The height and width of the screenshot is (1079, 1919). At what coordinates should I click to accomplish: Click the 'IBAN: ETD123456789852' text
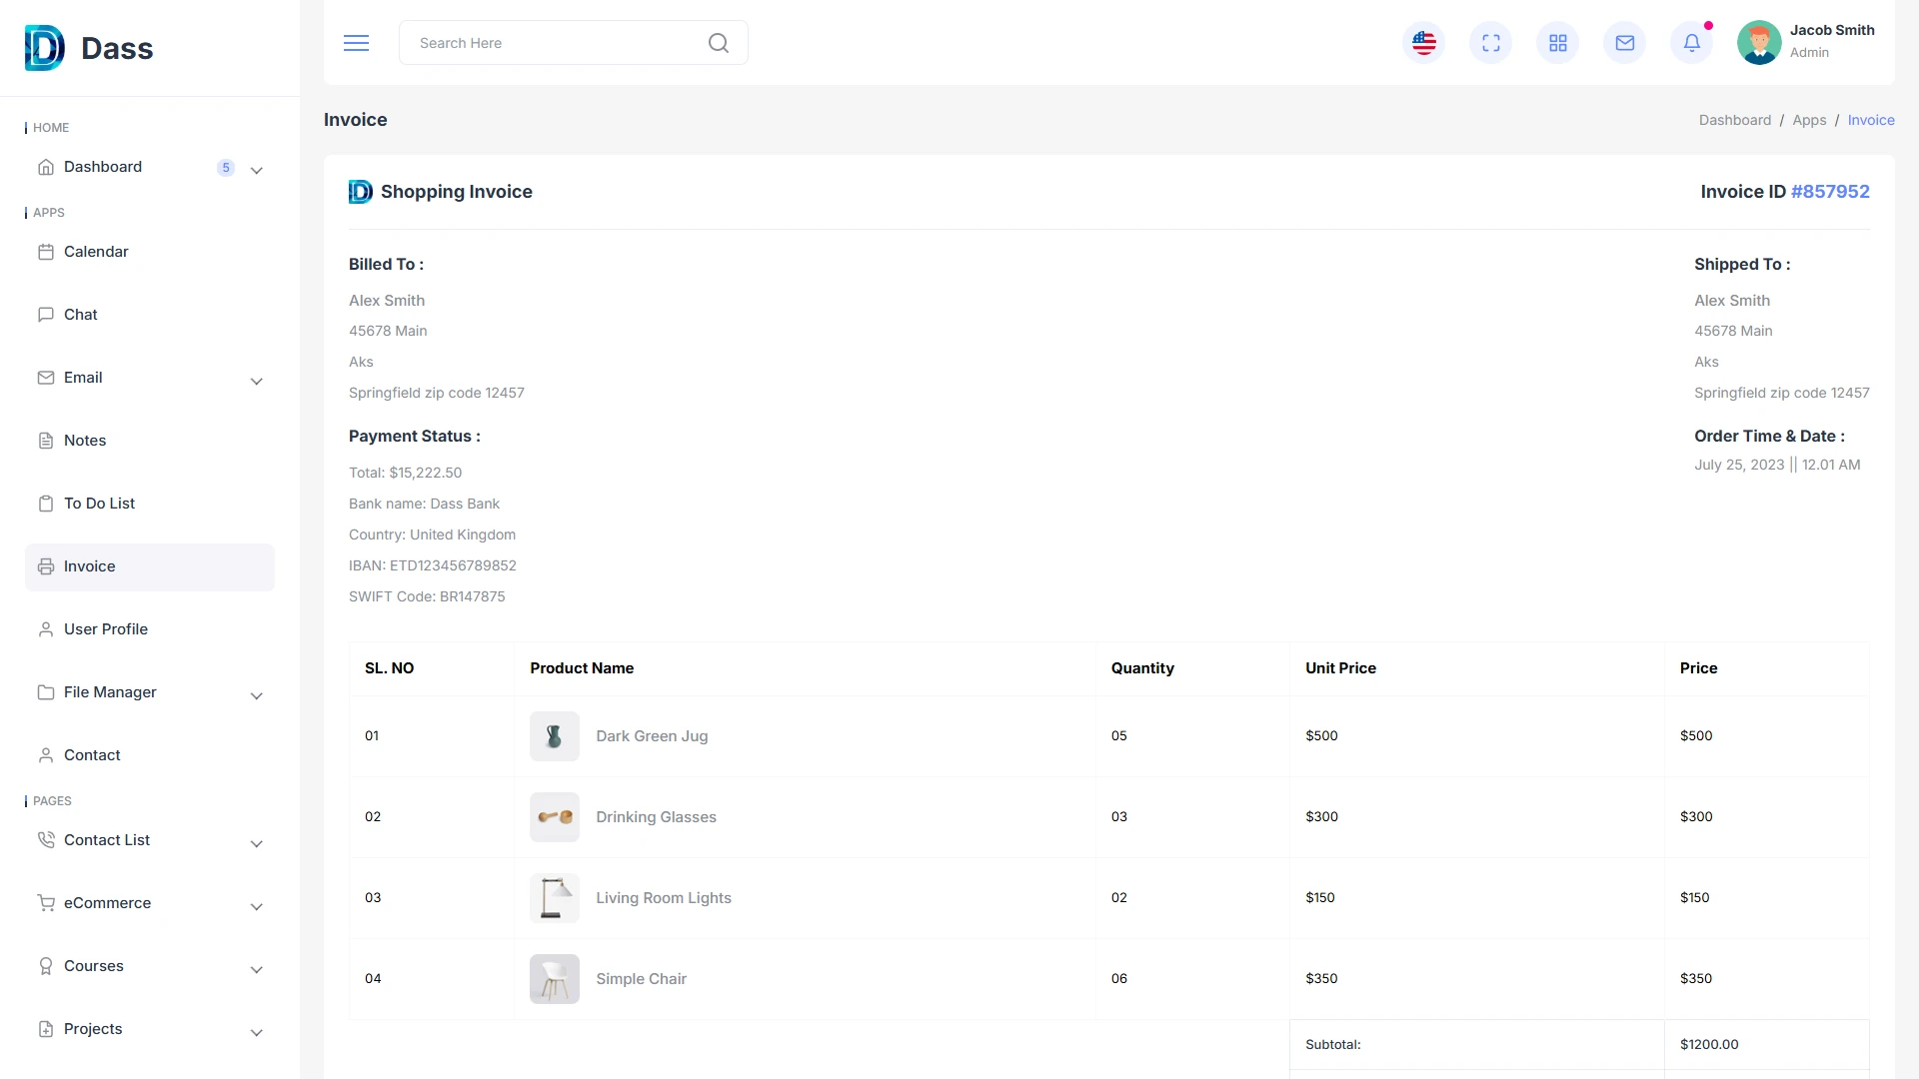(433, 565)
